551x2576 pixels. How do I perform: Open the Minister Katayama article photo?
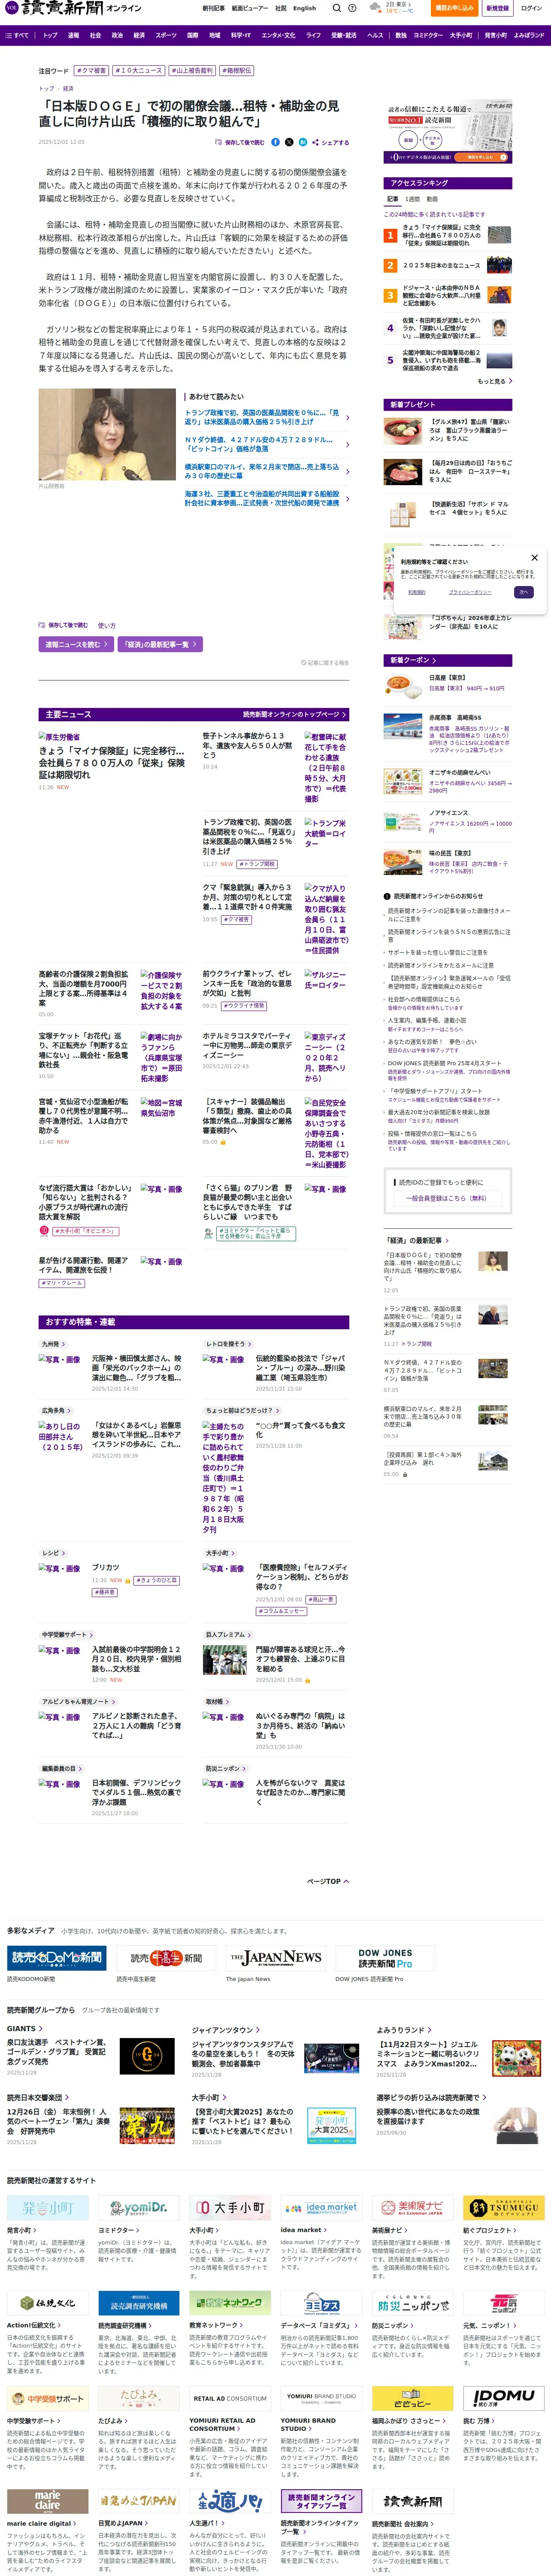[107, 435]
